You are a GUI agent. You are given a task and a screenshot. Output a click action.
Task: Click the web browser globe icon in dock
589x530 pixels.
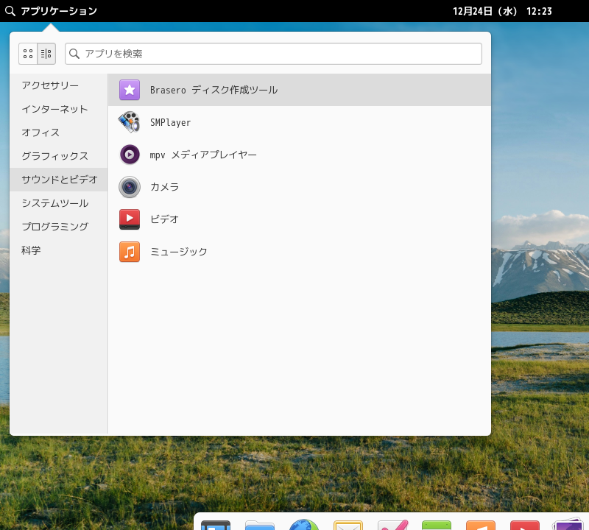pos(303,524)
